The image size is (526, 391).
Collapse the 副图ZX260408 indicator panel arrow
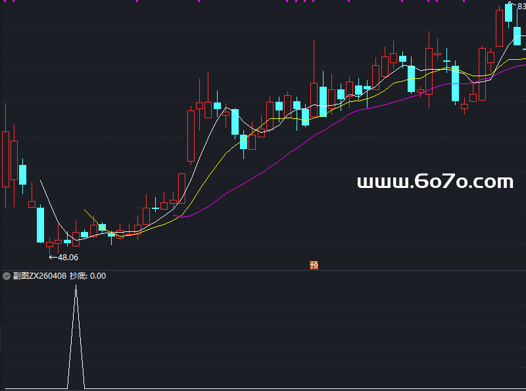coord(7,276)
